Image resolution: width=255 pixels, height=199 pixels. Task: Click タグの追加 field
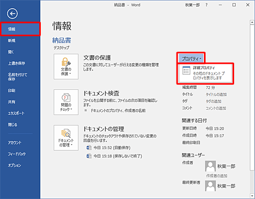pyautogui.click(x=214, y=102)
